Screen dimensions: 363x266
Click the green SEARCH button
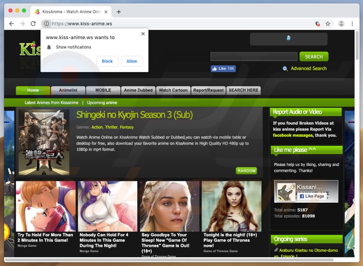(314, 56)
